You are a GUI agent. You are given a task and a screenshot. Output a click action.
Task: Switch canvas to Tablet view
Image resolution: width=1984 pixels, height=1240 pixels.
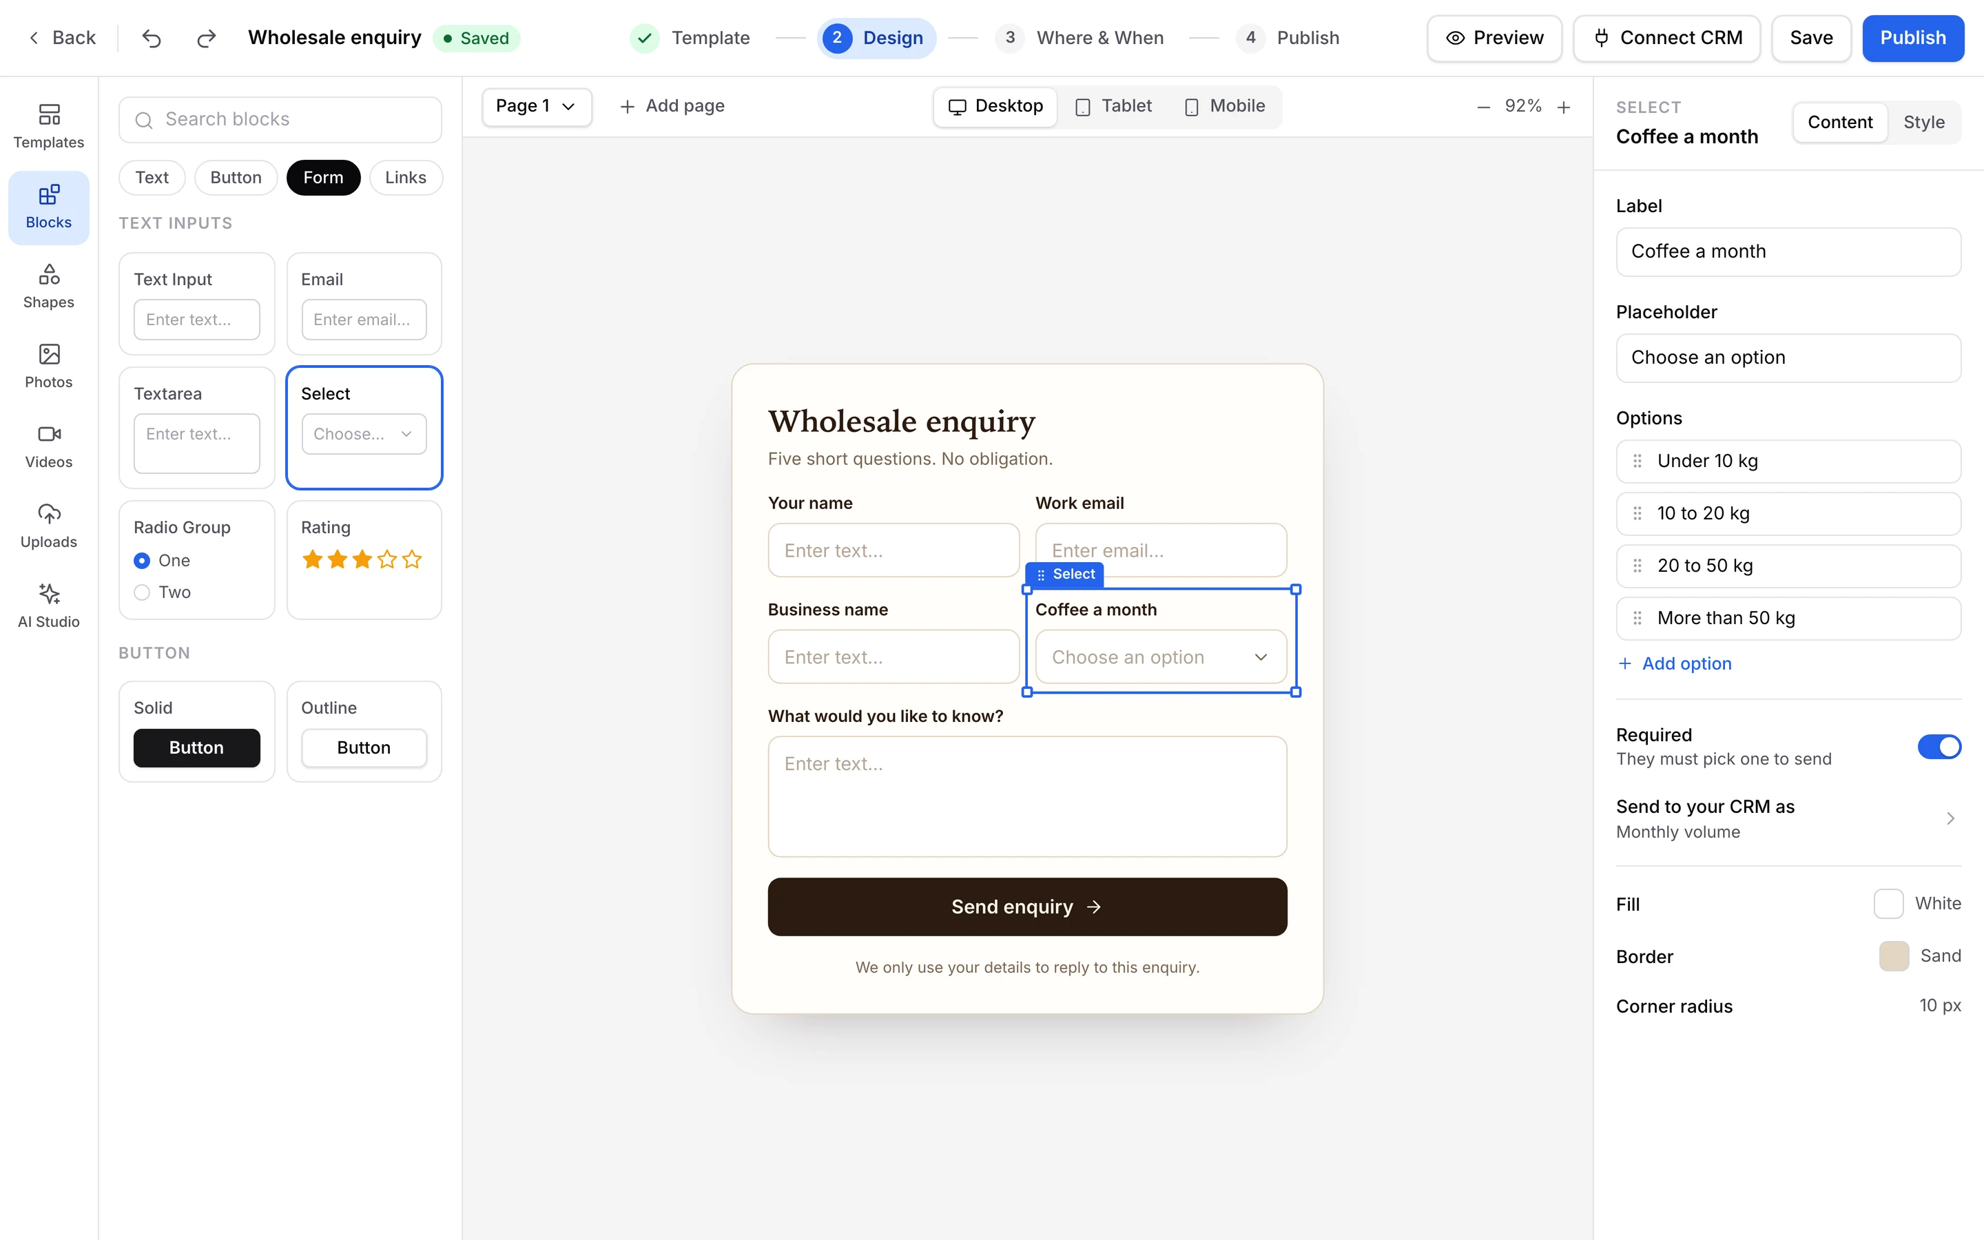click(1113, 107)
